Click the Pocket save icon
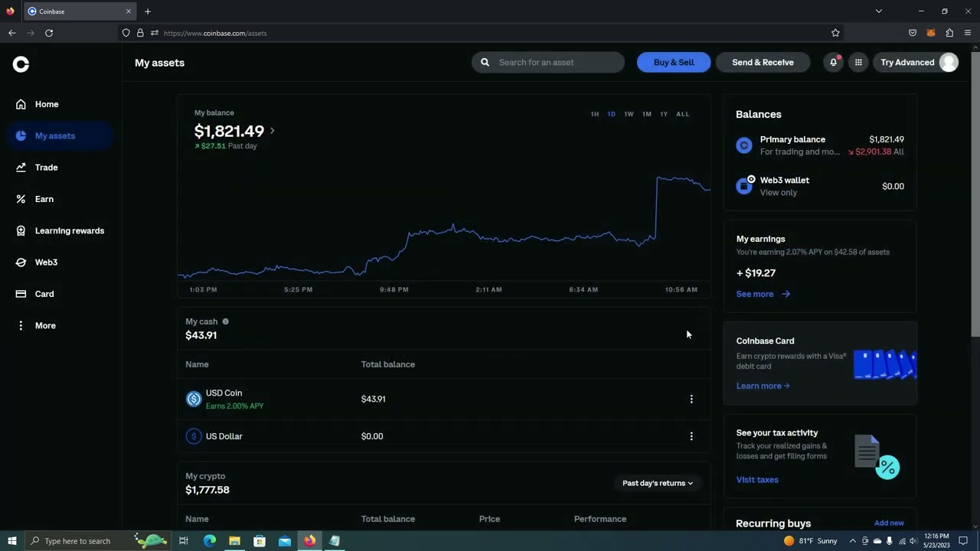Viewport: 980px width, 551px height. tap(913, 33)
